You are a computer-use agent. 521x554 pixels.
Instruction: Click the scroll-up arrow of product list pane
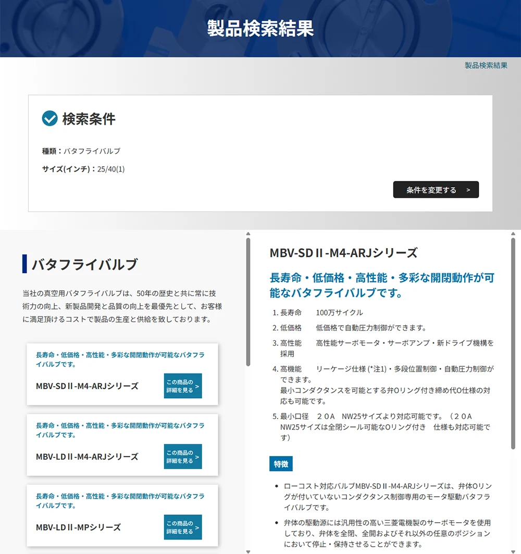pos(248,233)
